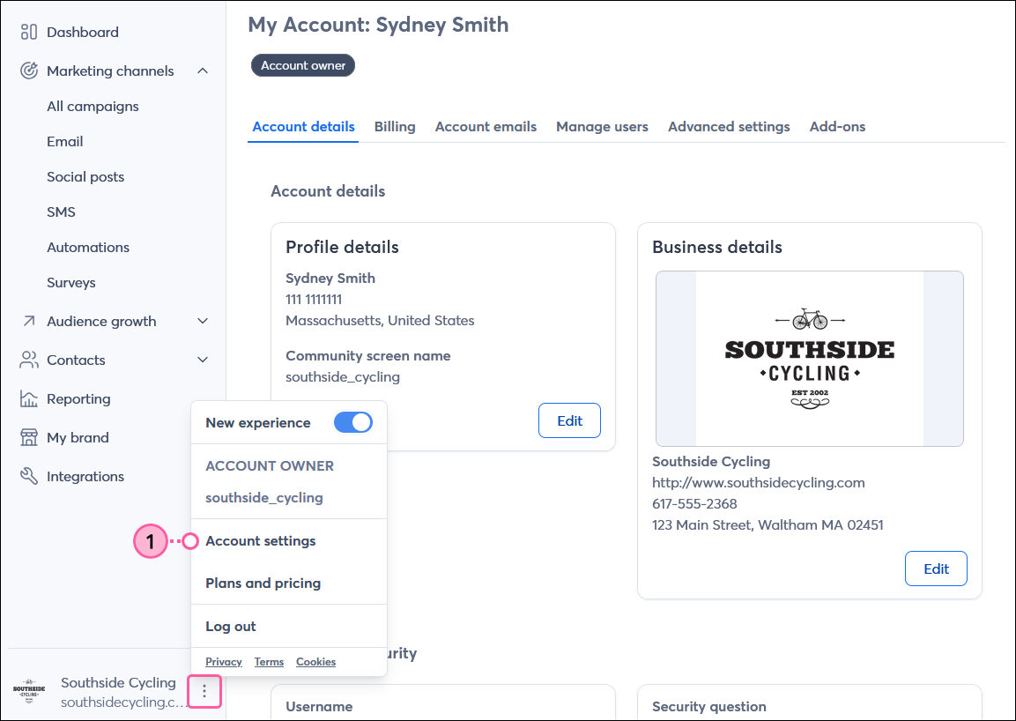Click the Integrations wrench icon
The height and width of the screenshot is (721, 1016).
pyautogui.click(x=28, y=477)
